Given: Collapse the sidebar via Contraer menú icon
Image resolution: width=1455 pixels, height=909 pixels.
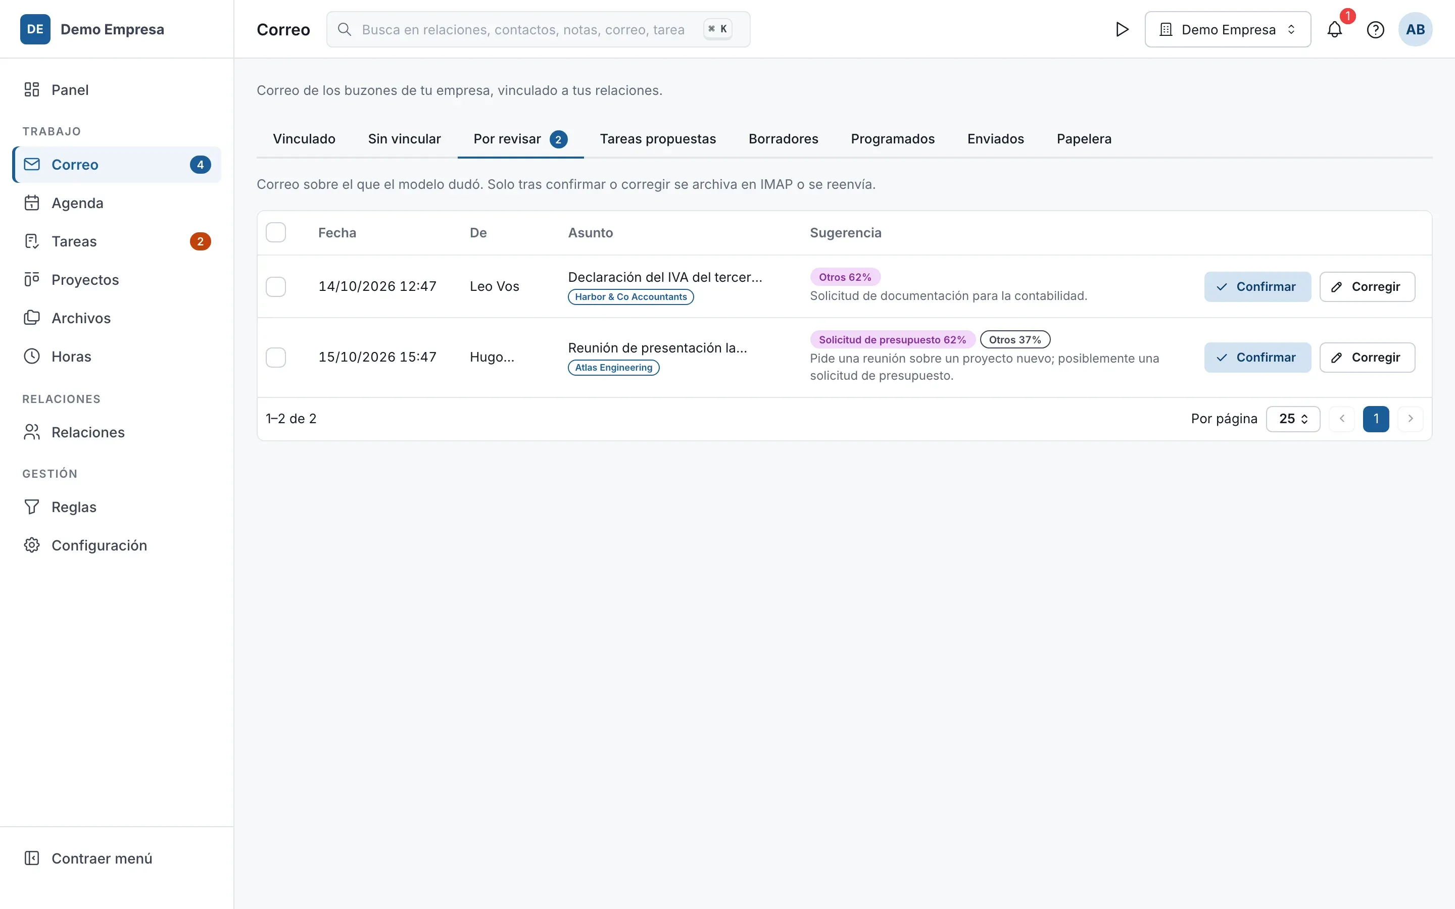Looking at the screenshot, I should pos(32,858).
